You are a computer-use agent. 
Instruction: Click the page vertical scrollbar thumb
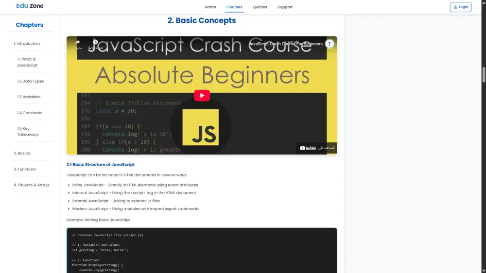tap(484, 74)
